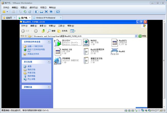
Task: Enter full screen mode via toolbar icon
Action: tap(46, 12)
